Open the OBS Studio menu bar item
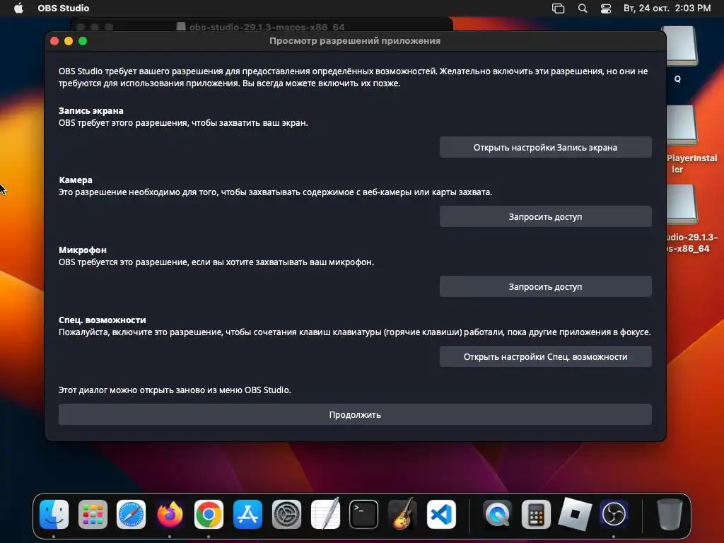 tap(63, 8)
